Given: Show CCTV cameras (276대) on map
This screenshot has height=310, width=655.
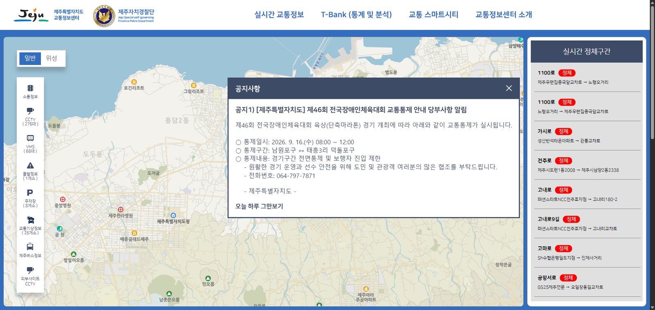Looking at the screenshot, I should tap(30, 117).
